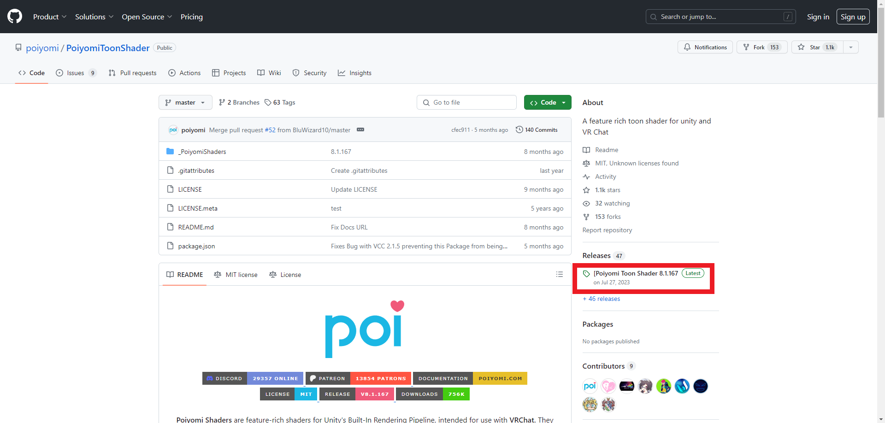Select the Code tab

[x=31, y=73]
